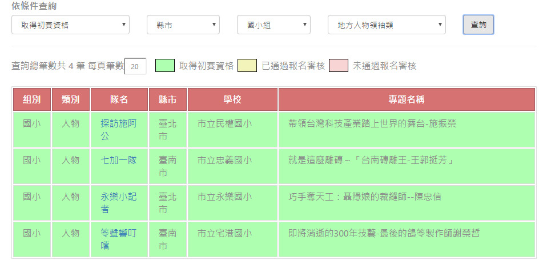
Task: Select the 巧手奪天工 project title cell
Action: (x=365, y=197)
